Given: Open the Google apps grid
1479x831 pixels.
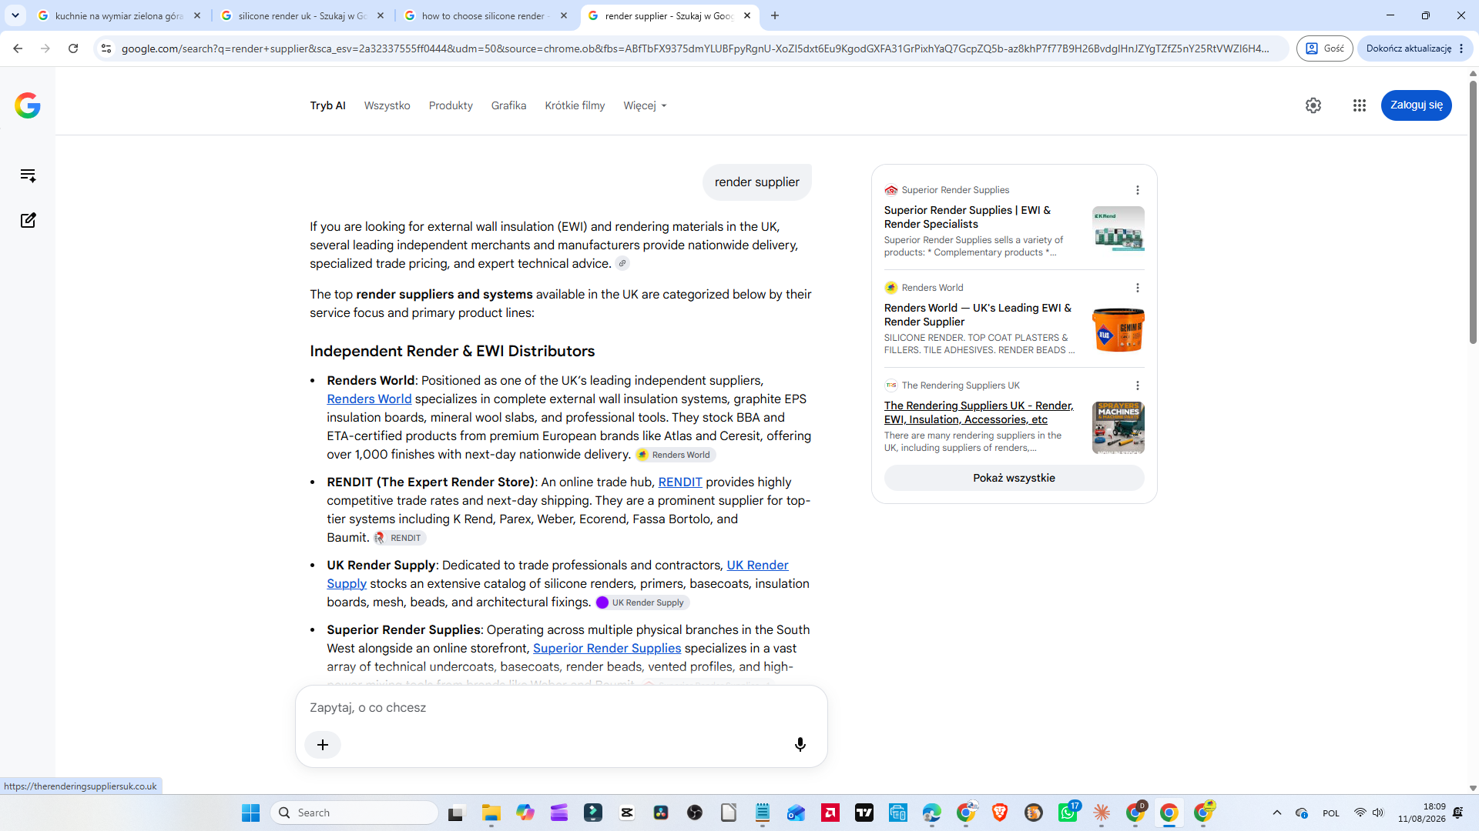Looking at the screenshot, I should 1360,105.
